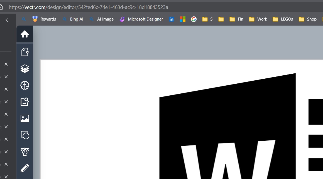Choose the Pencil freehand tool
This screenshot has width=323, height=179.
pos(25,168)
